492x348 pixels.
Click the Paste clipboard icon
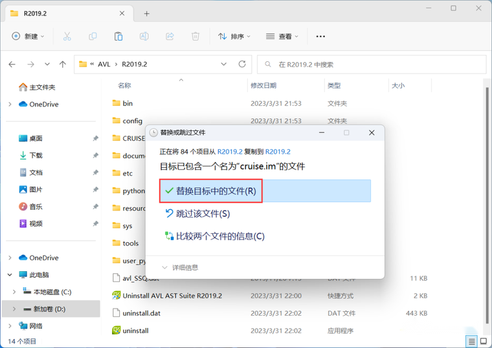(118, 36)
